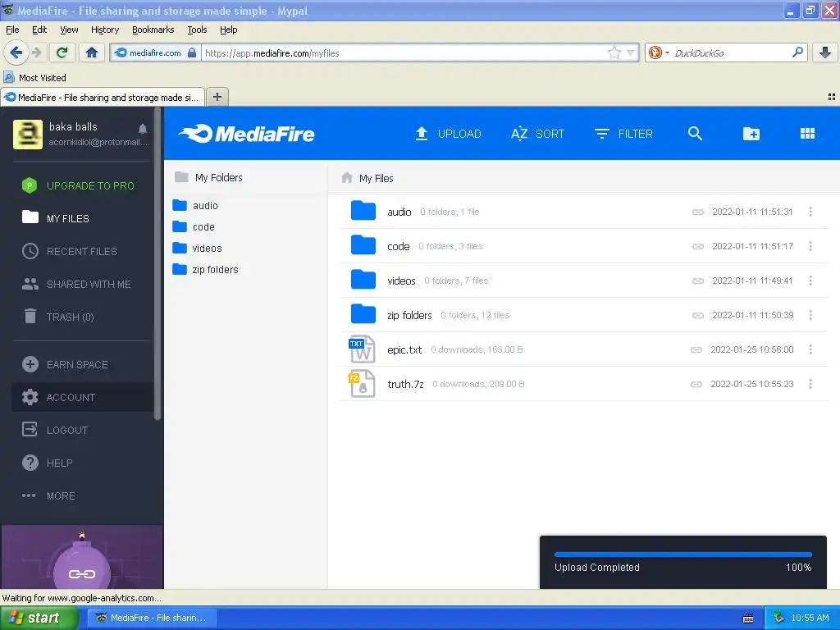Open the URL history dropdown arrow
This screenshot has width=840, height=630.
(x=631, y=52)
